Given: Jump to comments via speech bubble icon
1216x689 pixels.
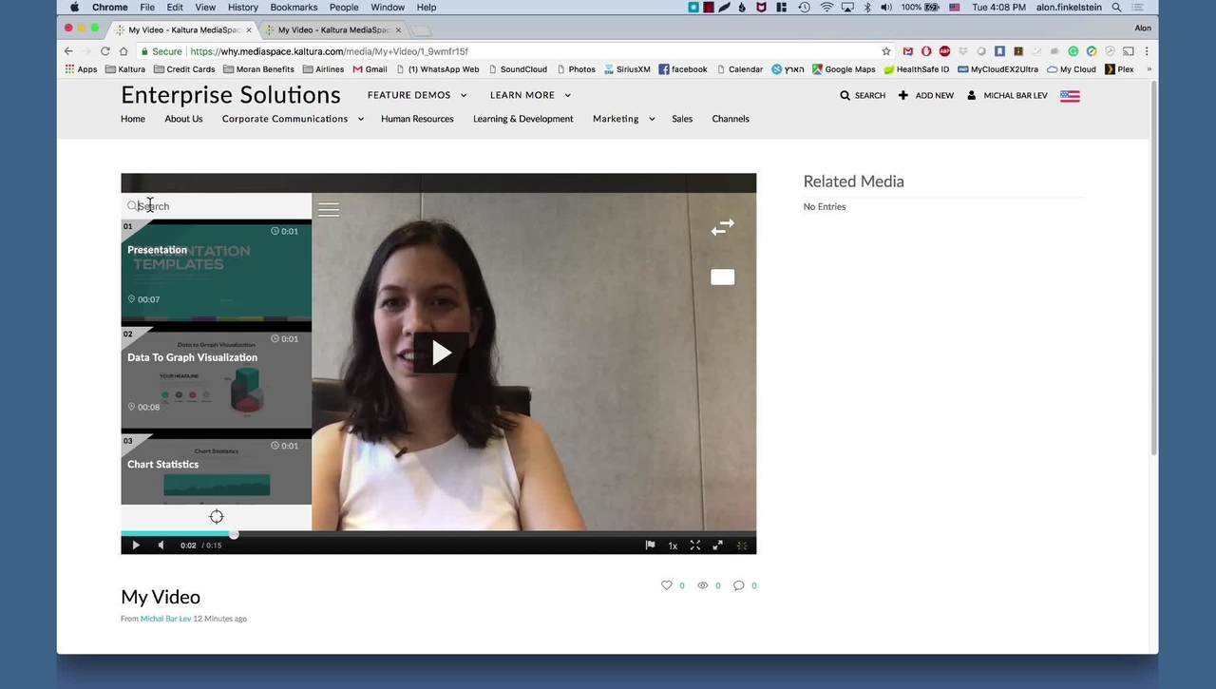Looking at the screenshot, I should tap(739, 585).
